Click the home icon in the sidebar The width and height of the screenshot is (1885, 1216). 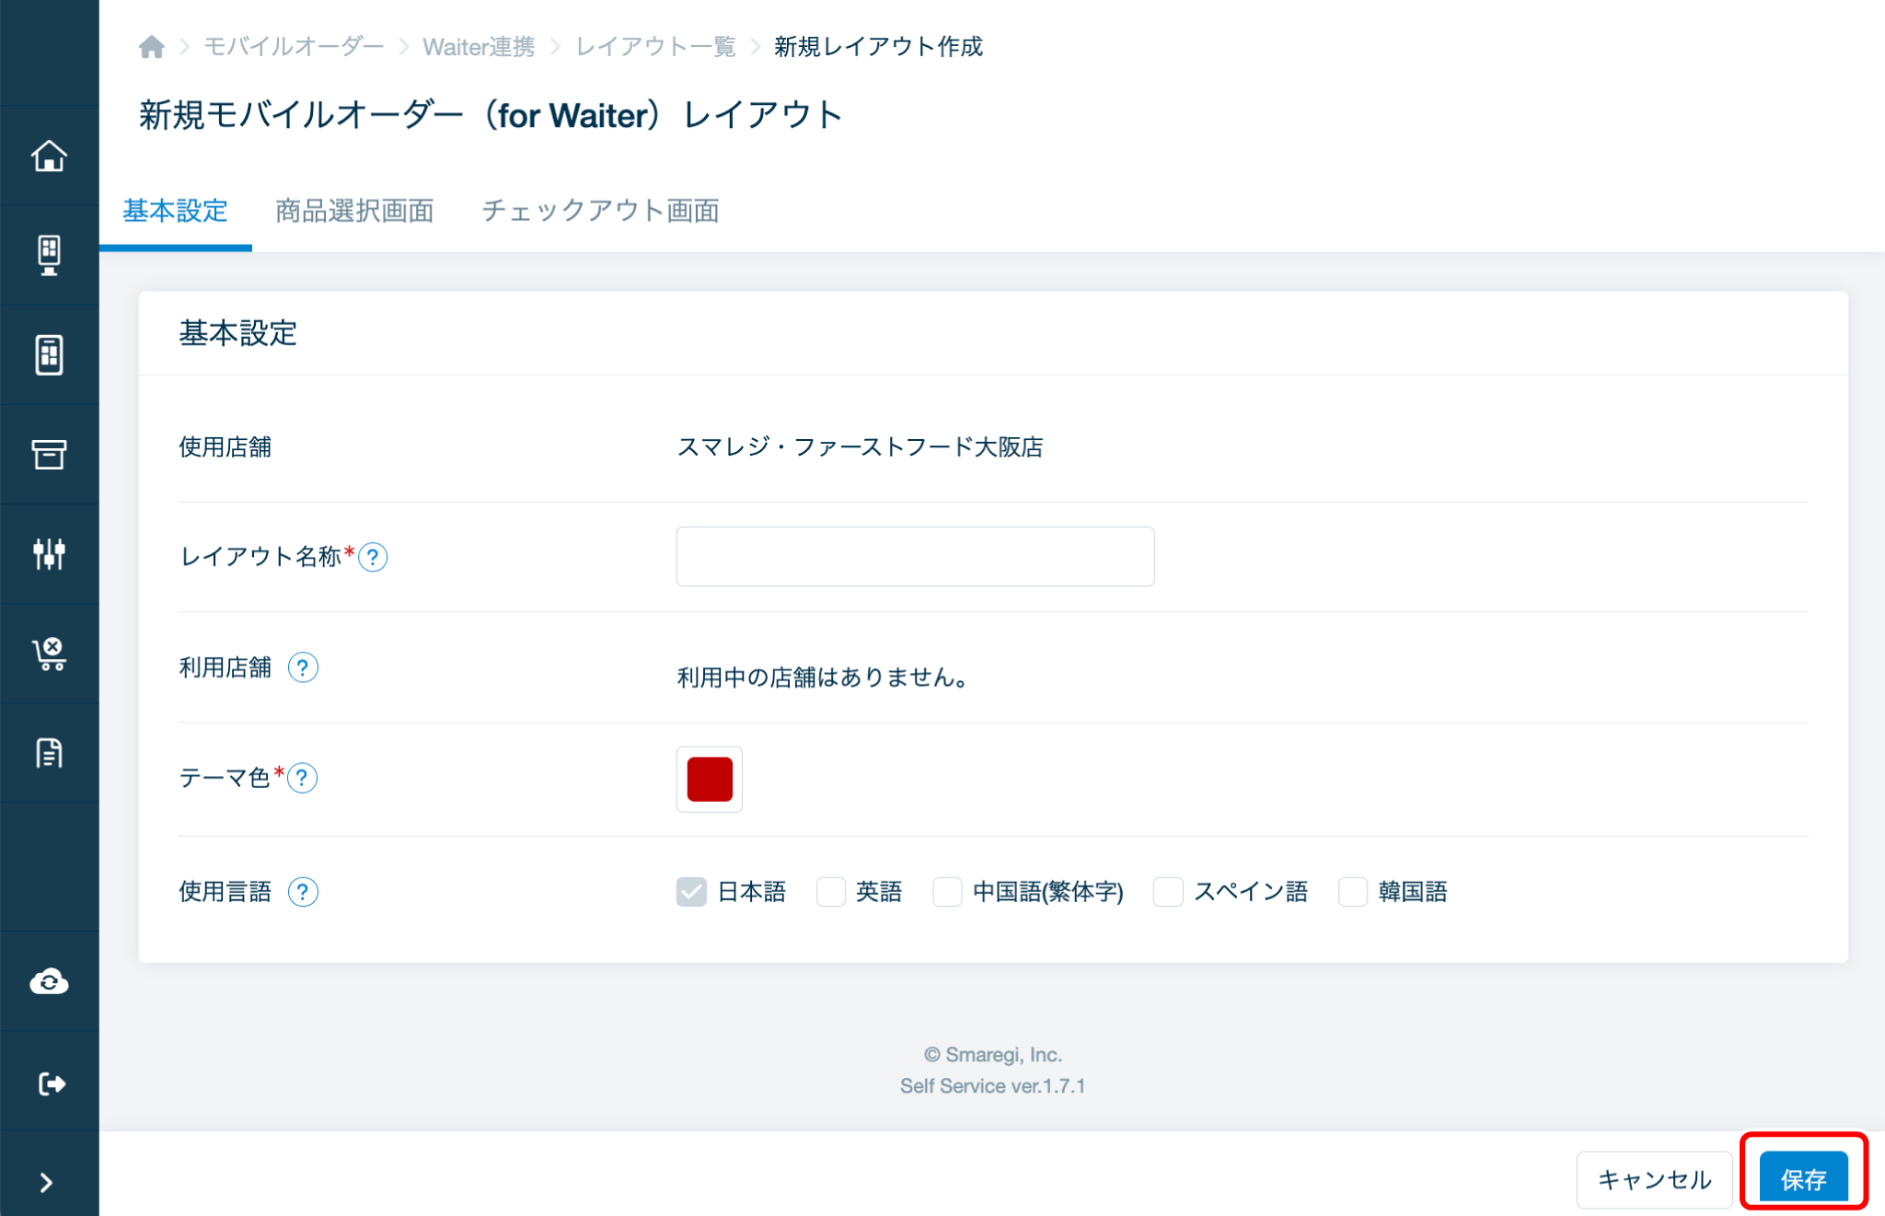click(49, 156)
